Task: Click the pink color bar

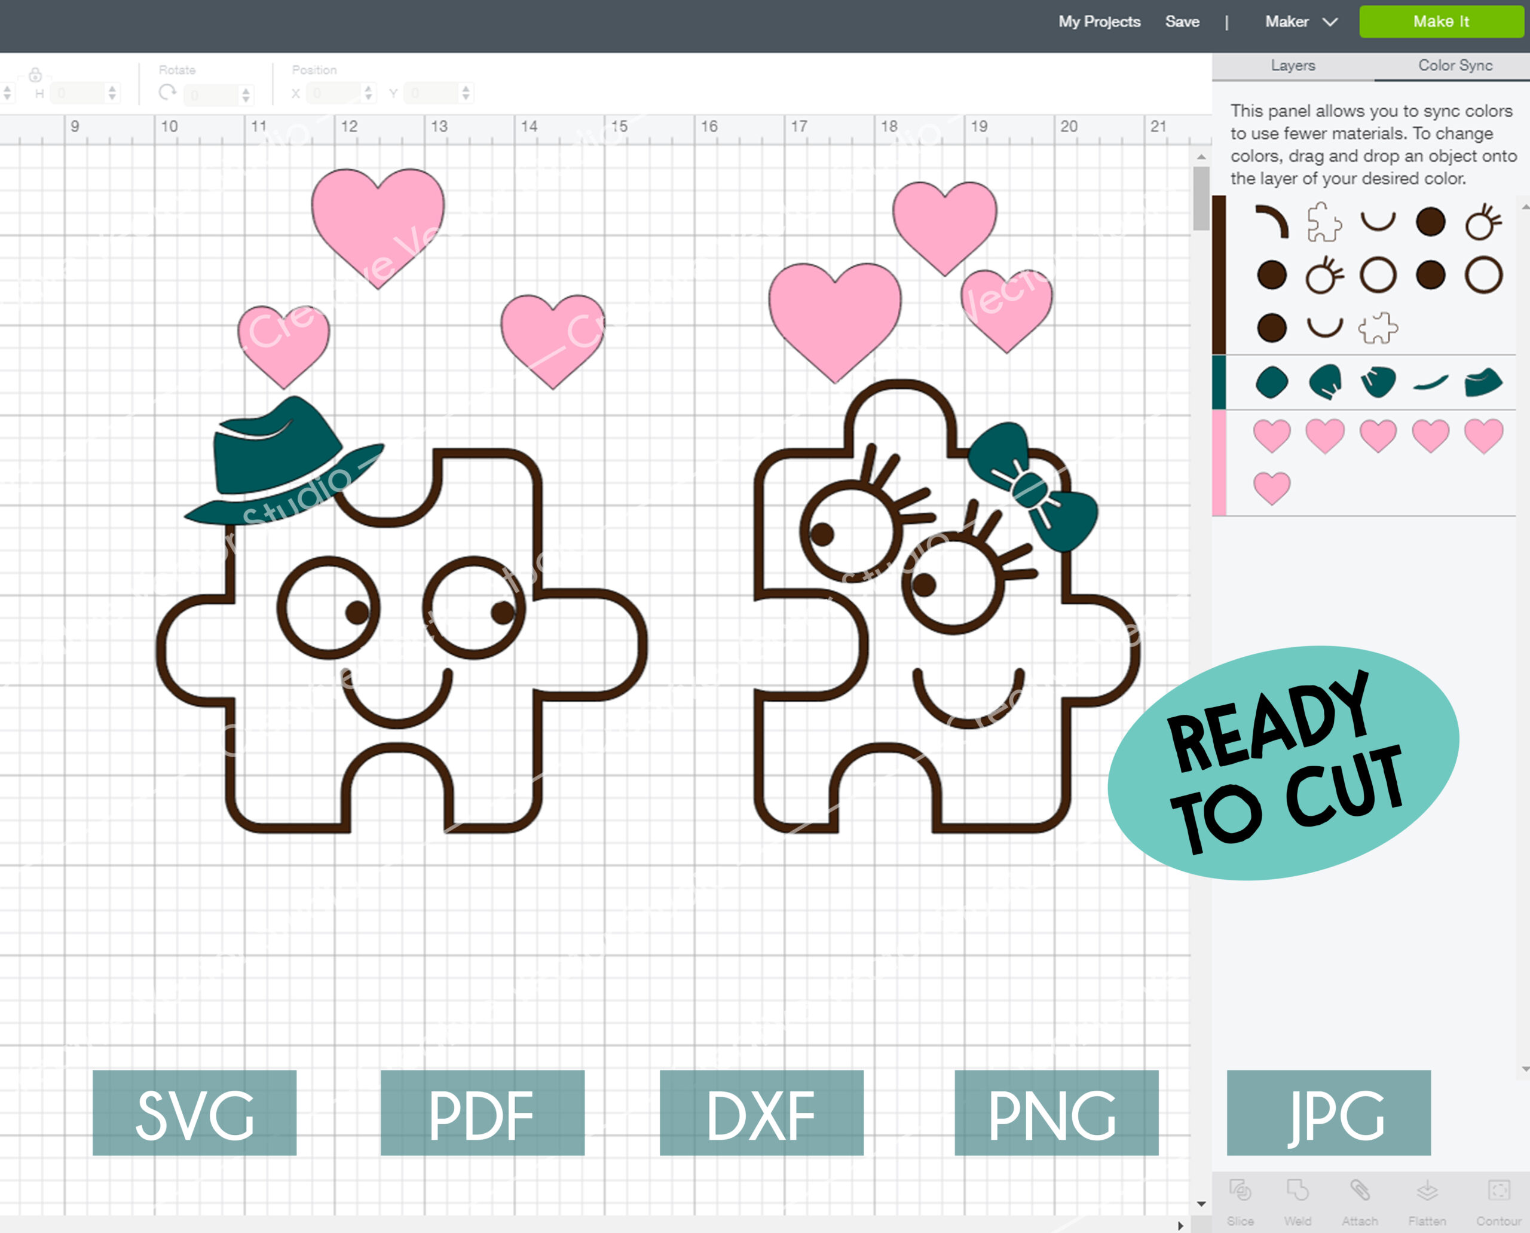Action: coord(1219,463)
